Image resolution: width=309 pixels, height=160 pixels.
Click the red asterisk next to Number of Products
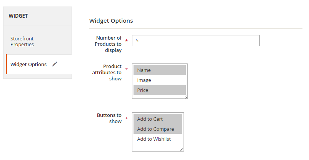tap(127, 41)
